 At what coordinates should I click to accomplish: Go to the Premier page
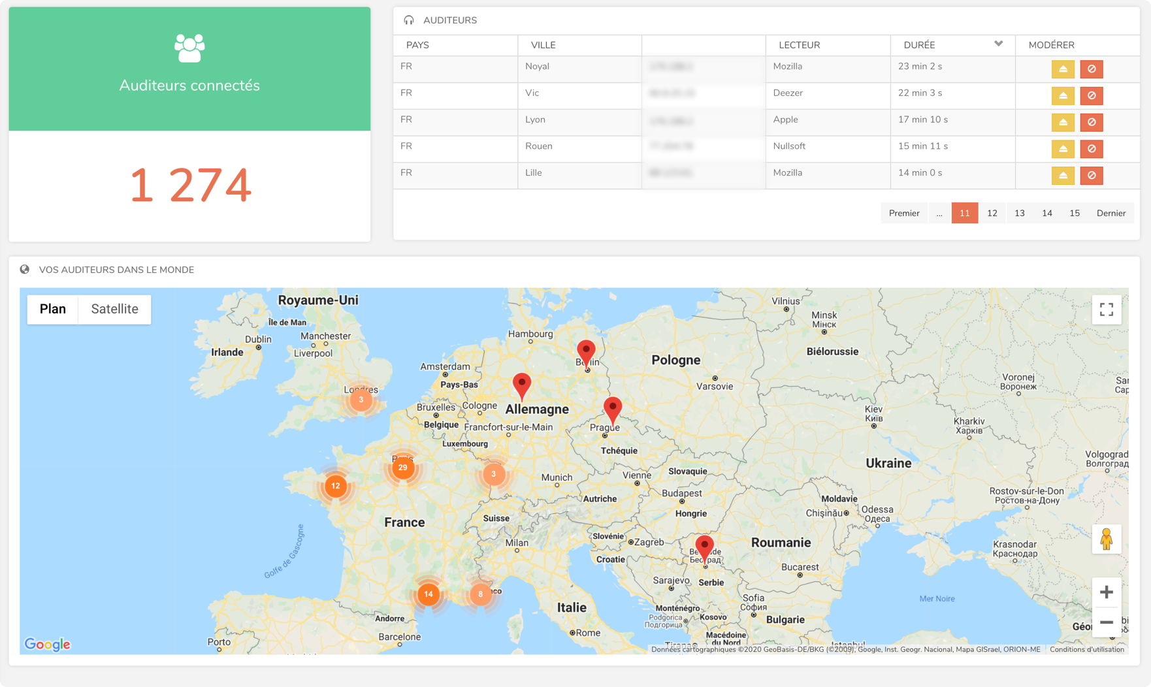904,213
